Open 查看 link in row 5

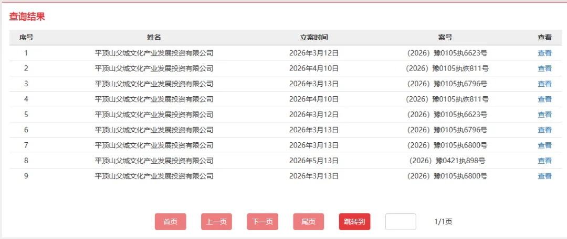544,115
